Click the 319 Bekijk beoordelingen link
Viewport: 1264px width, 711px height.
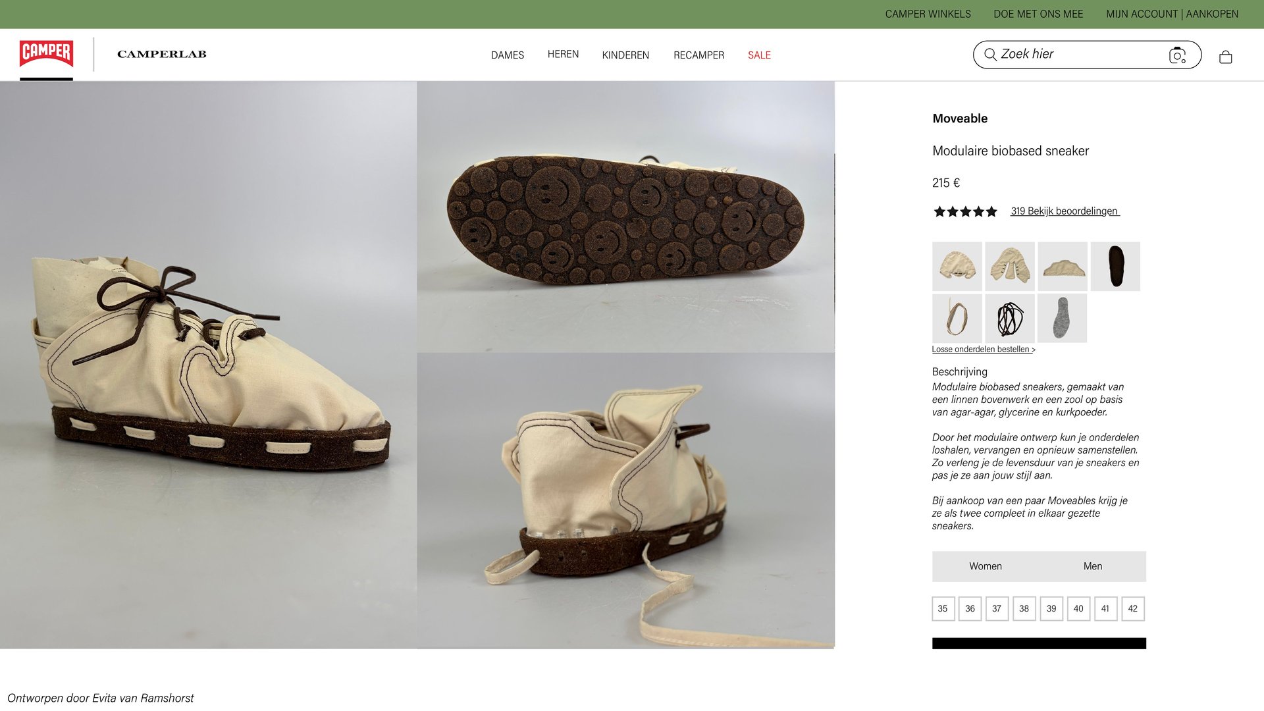click(1065, 211)
